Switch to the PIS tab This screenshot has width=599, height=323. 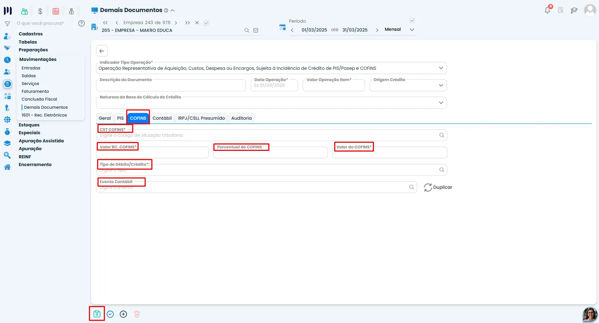click(x=121, y=118)
